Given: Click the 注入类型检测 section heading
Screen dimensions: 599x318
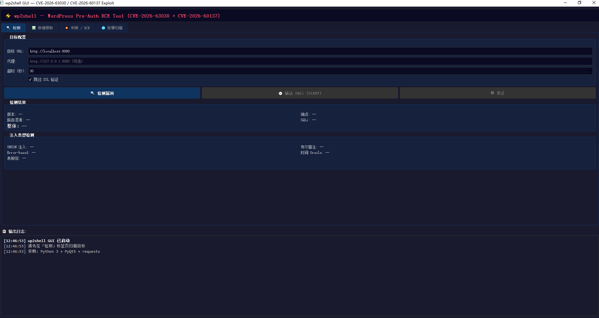Looking at the screenshot, I should 22,135.
